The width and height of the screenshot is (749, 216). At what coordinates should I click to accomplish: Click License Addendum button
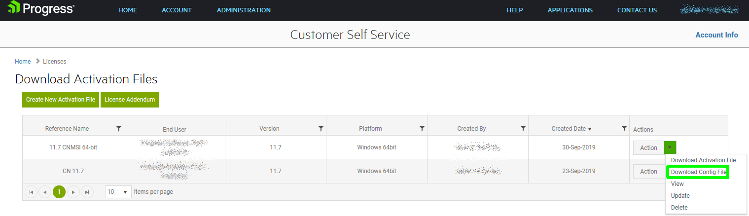coord(130,100)
